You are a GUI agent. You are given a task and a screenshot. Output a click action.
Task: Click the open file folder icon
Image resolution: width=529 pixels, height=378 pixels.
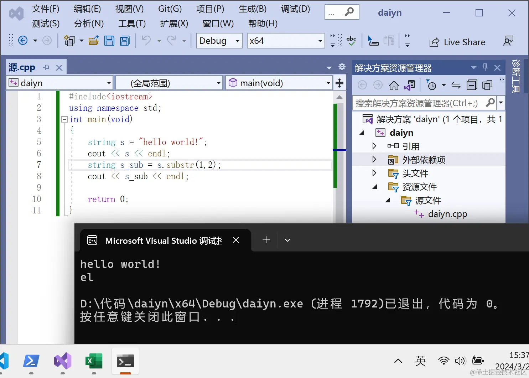(94, 41)
